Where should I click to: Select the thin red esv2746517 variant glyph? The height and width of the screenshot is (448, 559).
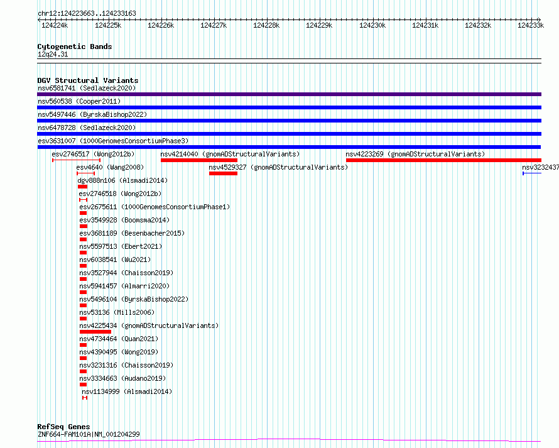(x=76, y=160)
